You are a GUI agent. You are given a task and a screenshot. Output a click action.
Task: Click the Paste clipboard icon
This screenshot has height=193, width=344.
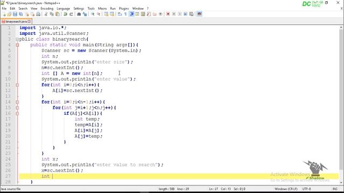58,14
